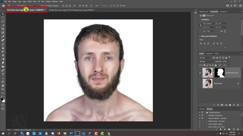Switch to Profile face view 4.jpg document tab
This screenshot has height=136, width=243.
pyautogui.click(x=72, y=10)
